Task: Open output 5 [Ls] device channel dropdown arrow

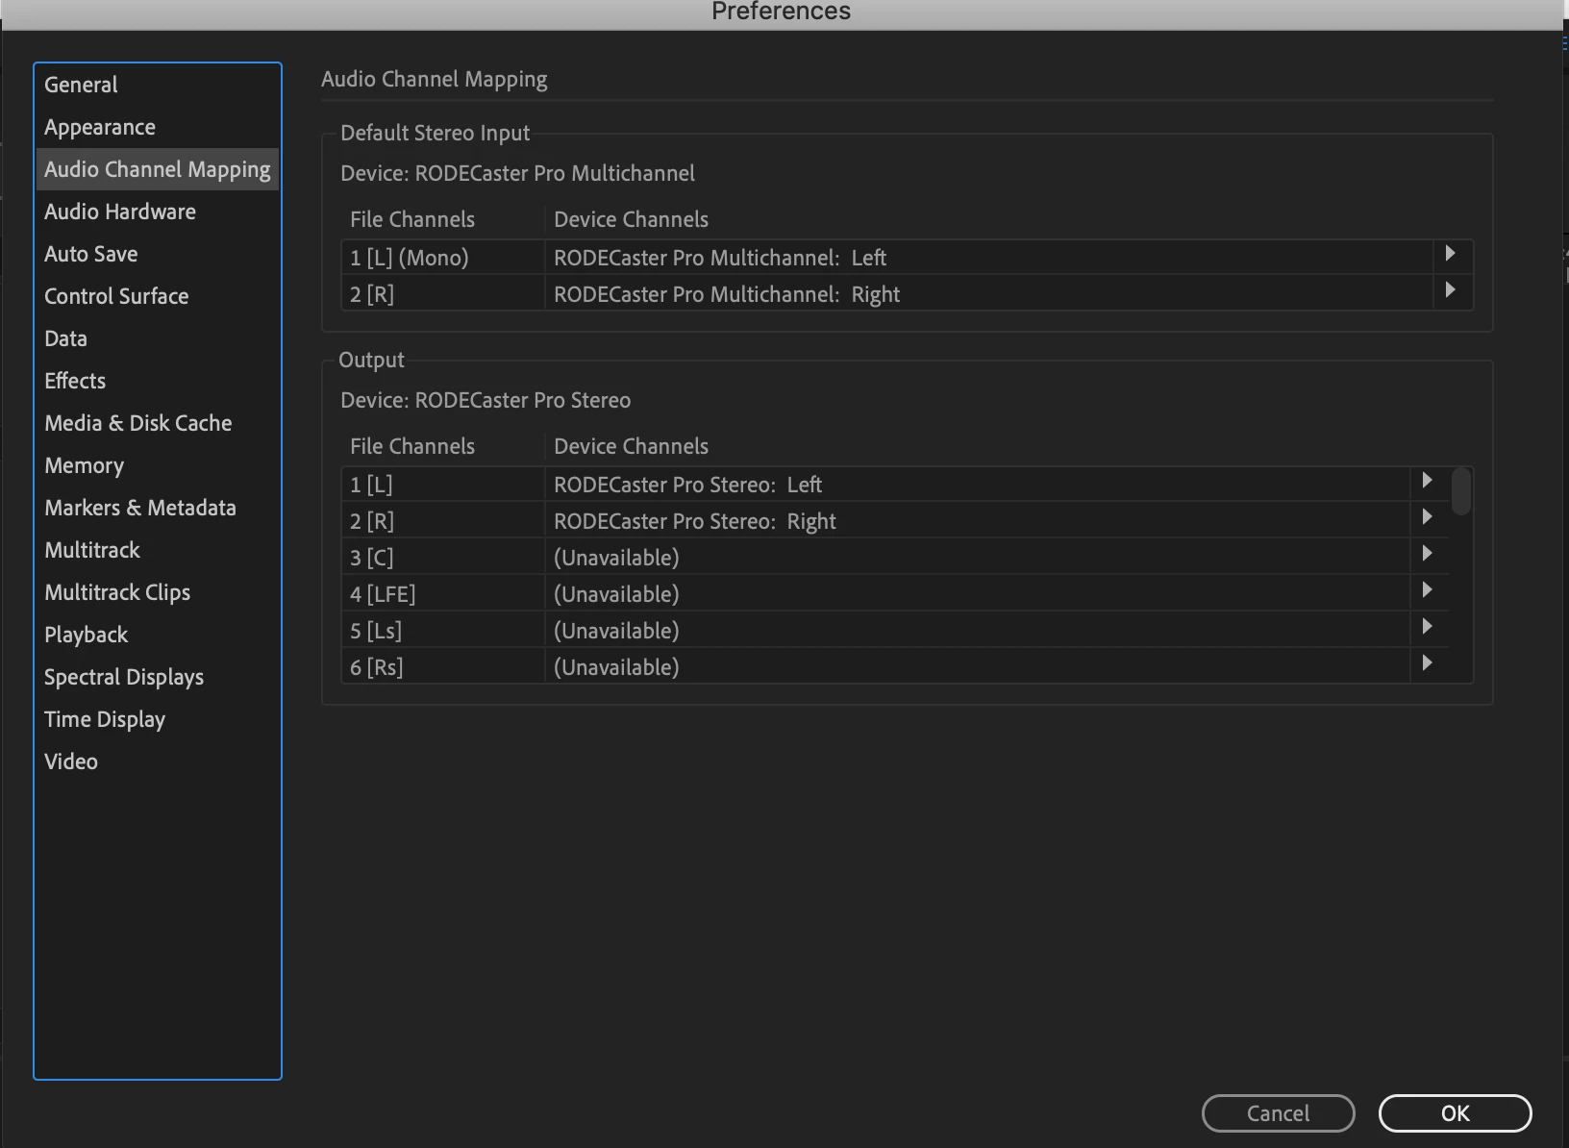Action: 1428,627
